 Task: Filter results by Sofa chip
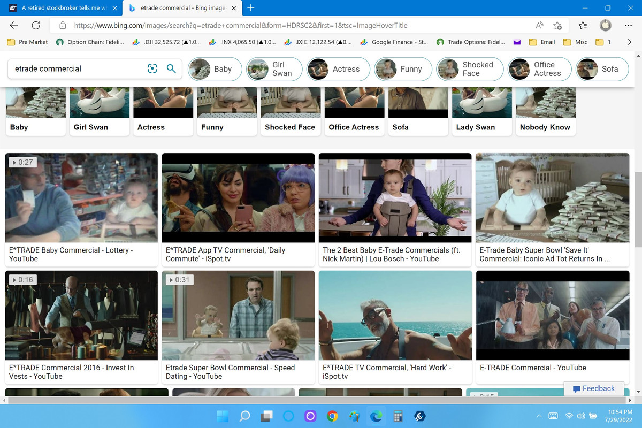(x=602, y=69)
